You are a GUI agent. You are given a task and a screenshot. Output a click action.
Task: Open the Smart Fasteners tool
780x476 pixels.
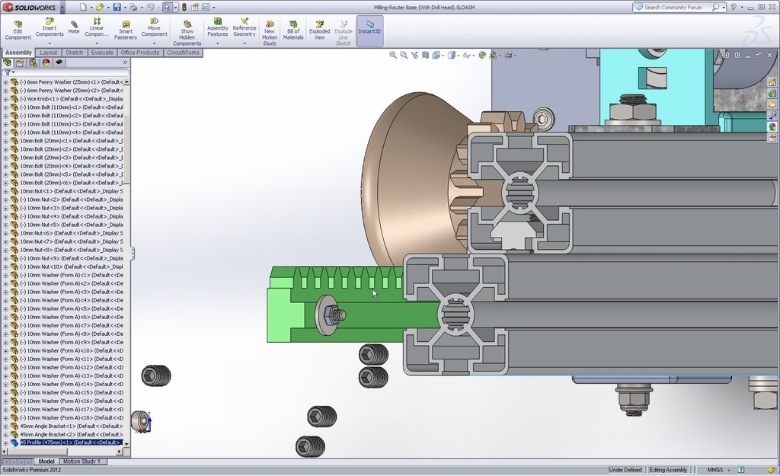[x=126, y=29]
